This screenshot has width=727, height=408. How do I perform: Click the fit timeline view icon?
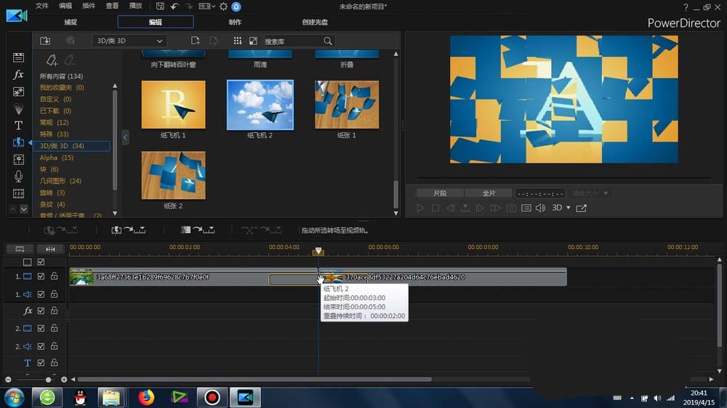(50, 249)
